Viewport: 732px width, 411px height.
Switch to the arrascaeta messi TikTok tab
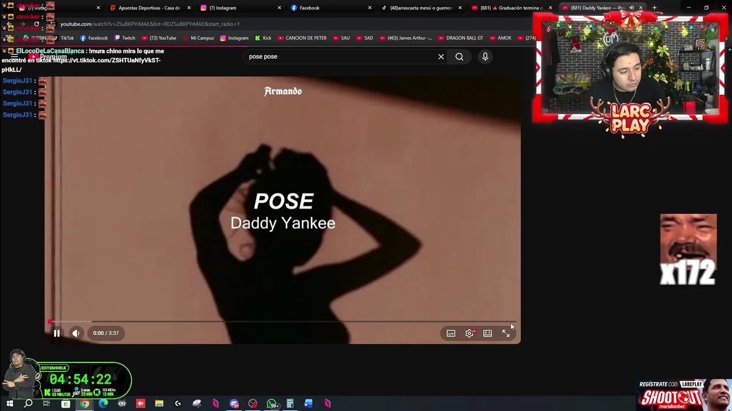click(x=421, y=8)
